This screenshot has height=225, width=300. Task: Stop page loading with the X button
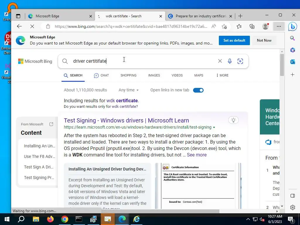[32, 26]
